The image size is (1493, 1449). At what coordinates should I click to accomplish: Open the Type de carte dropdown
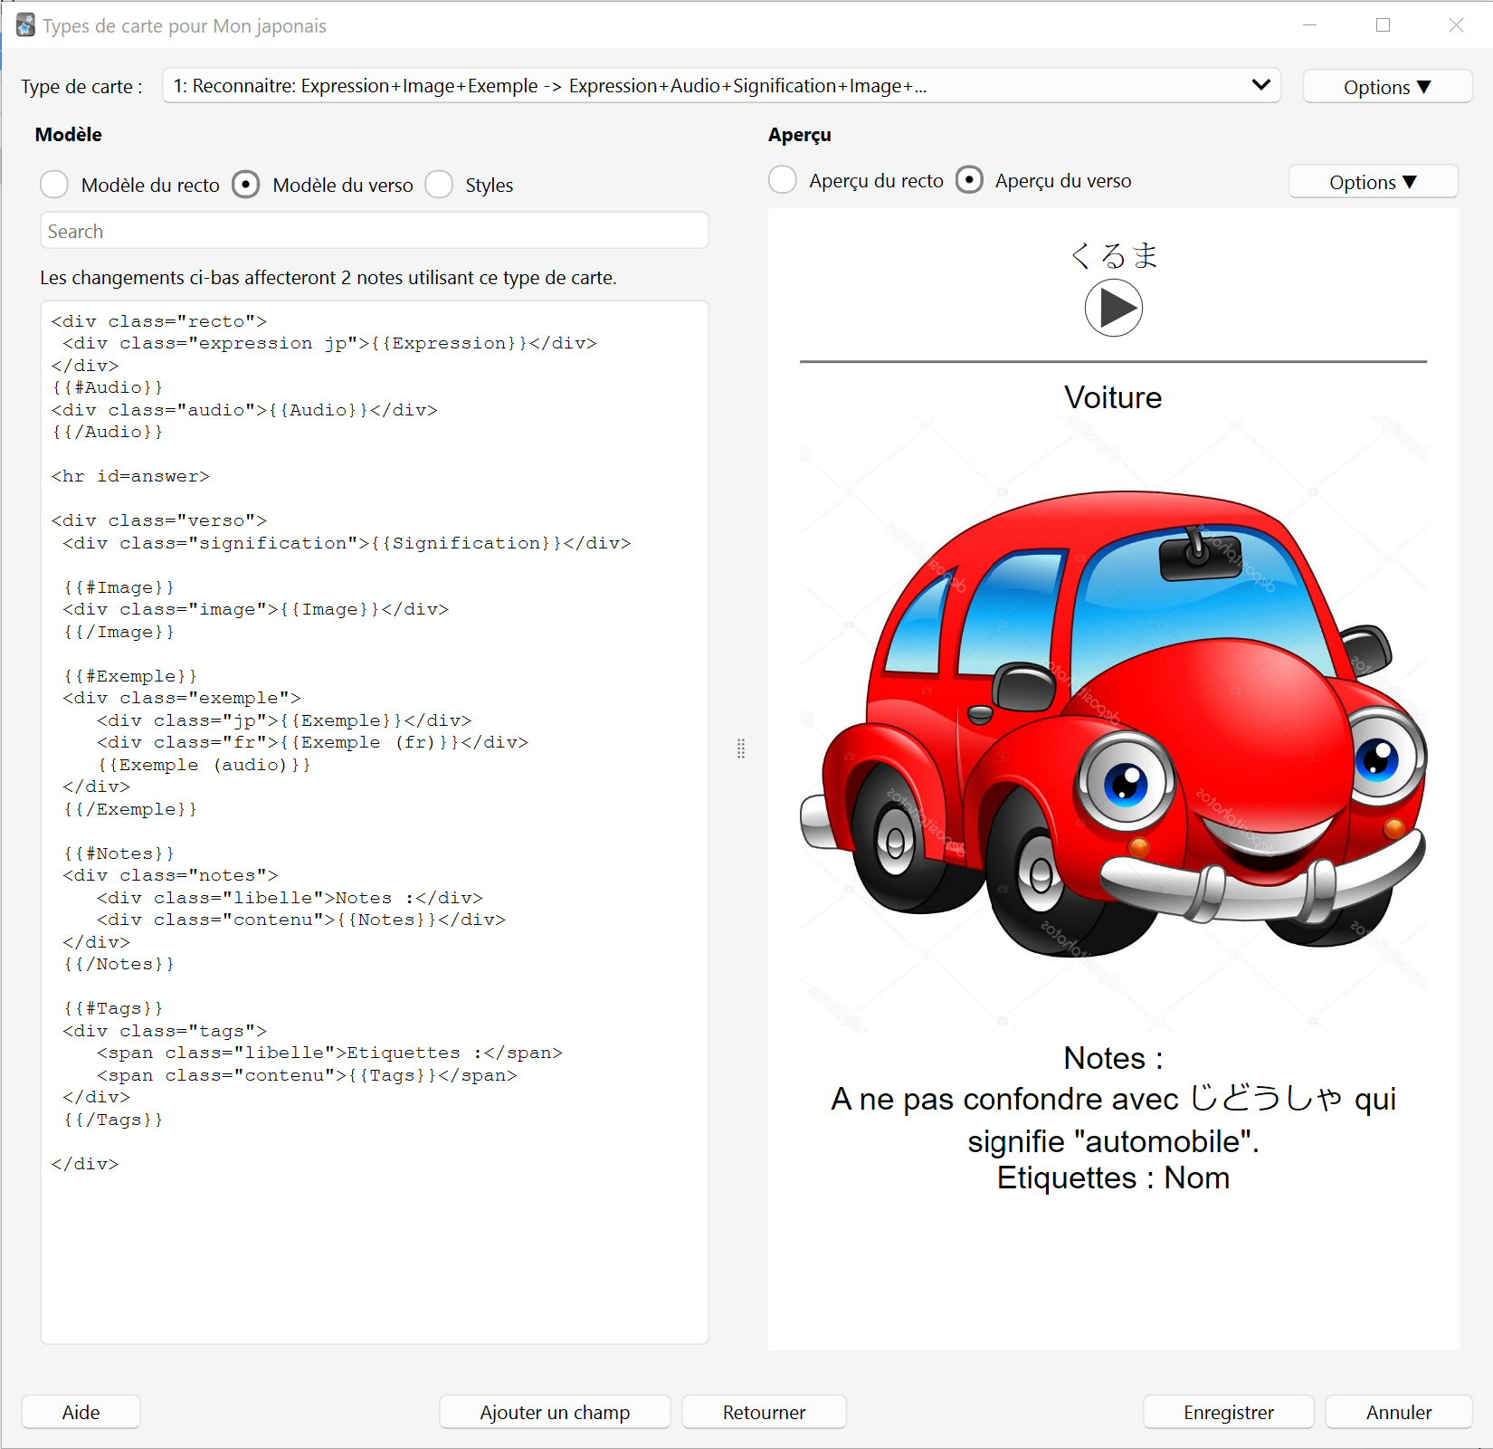point(721,86)
